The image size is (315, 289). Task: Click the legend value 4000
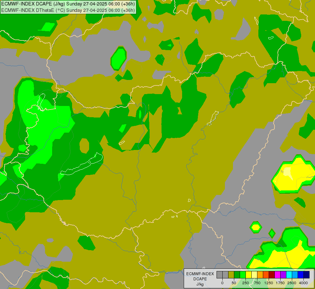point(303,283)
